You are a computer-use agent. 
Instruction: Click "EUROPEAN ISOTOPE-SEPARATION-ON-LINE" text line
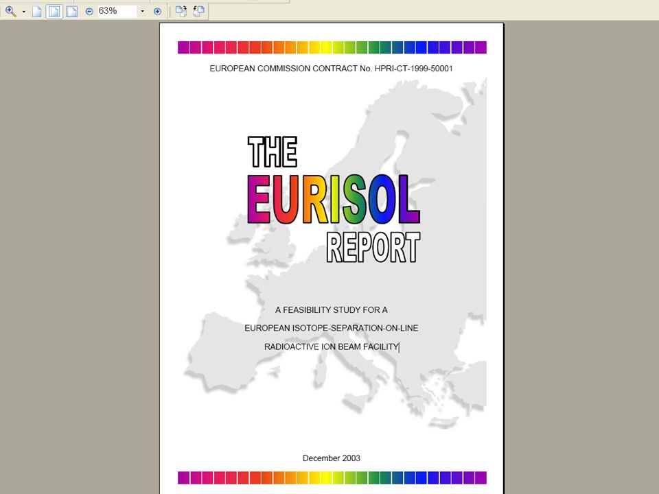point(331,328)
